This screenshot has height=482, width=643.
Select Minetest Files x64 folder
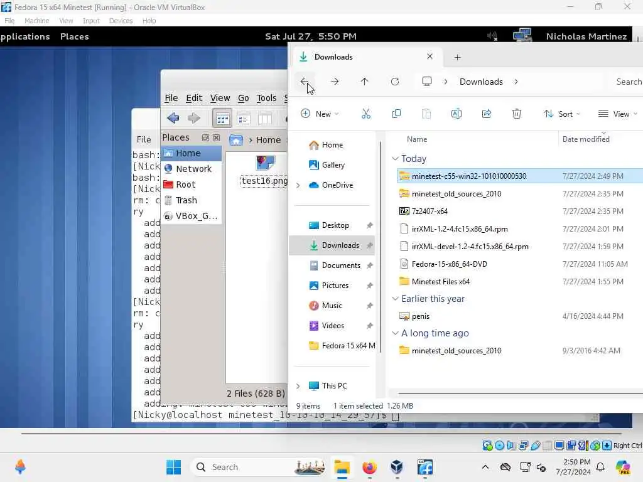click(x=440, y=282)
